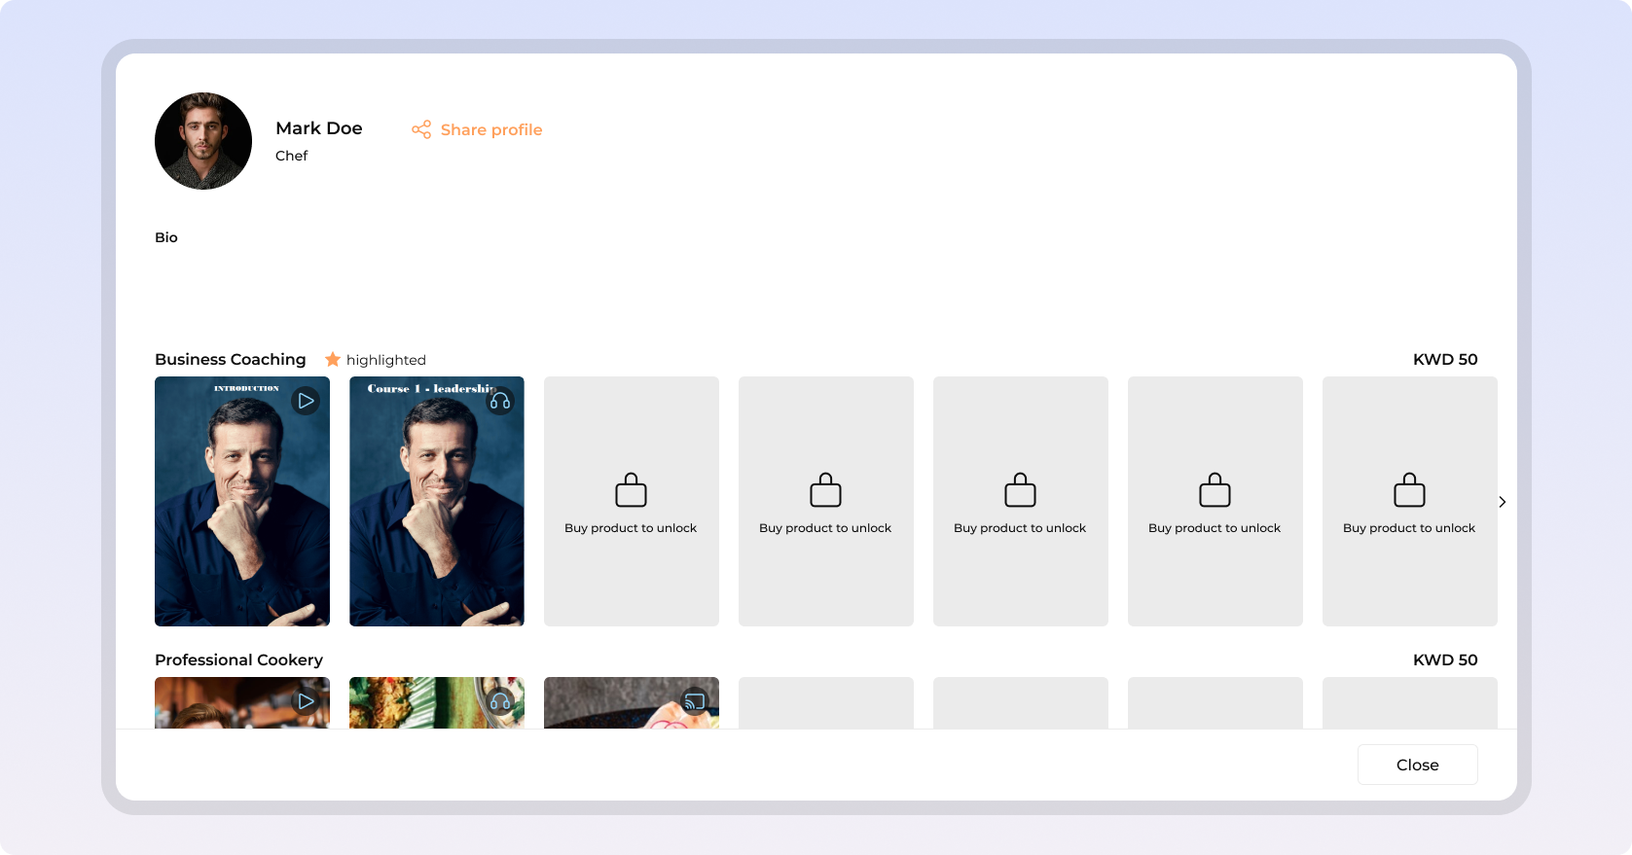Click the KWD 50 price for Professional Cookery

tap(1445, 659)
